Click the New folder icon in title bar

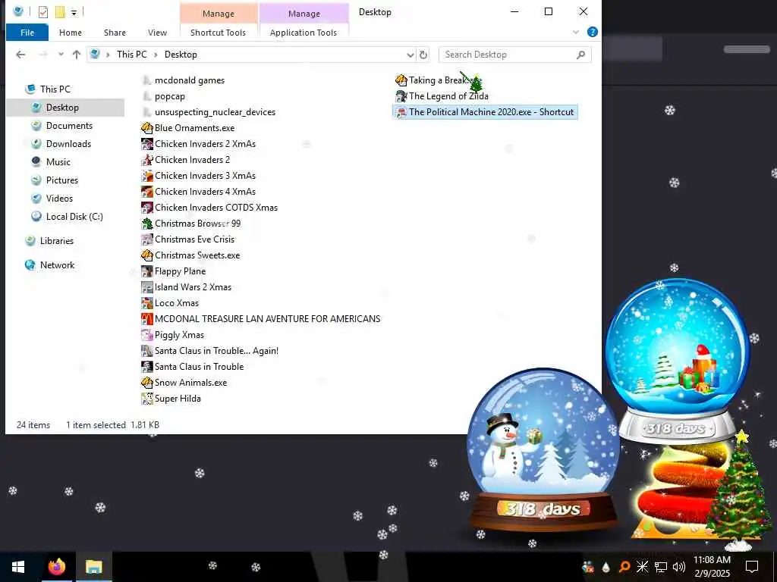[x=60, y=12]
